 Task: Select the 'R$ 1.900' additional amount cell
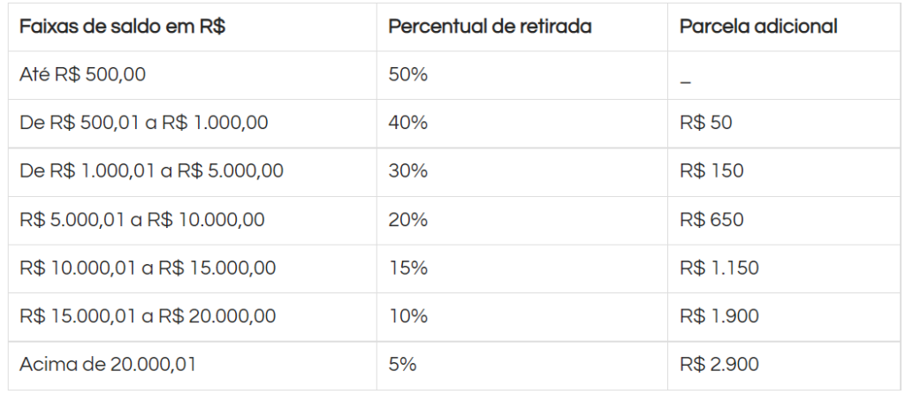click(719, 316)
